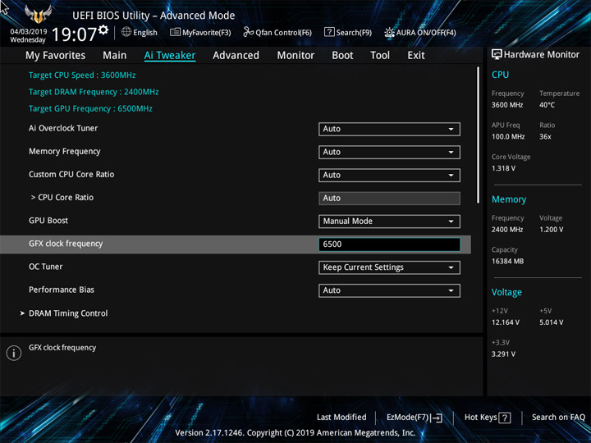
Task: Switch to the My Favorites tab
Action: coord(56,56)
